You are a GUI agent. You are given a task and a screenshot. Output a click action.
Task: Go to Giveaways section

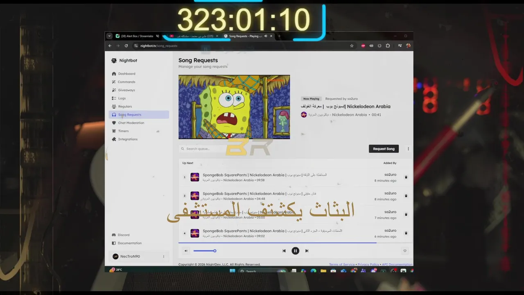click(x=139, y=90)
